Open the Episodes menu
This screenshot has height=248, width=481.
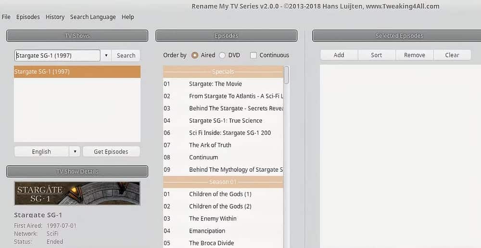pyautogui.click(x=28, y=17)
